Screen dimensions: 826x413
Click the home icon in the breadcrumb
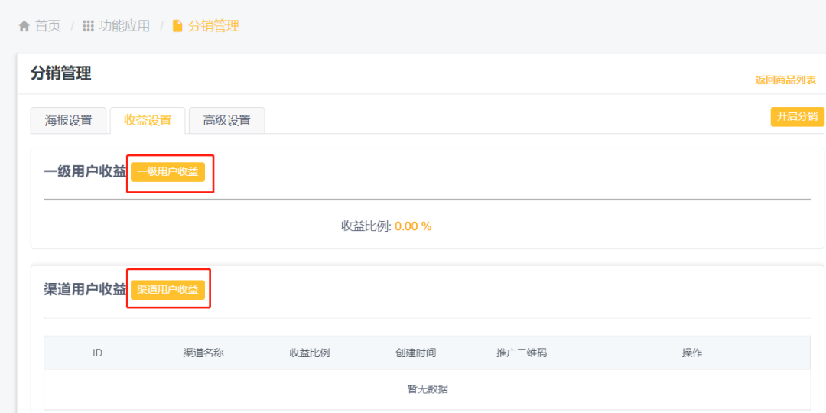(x=24, y=26)
